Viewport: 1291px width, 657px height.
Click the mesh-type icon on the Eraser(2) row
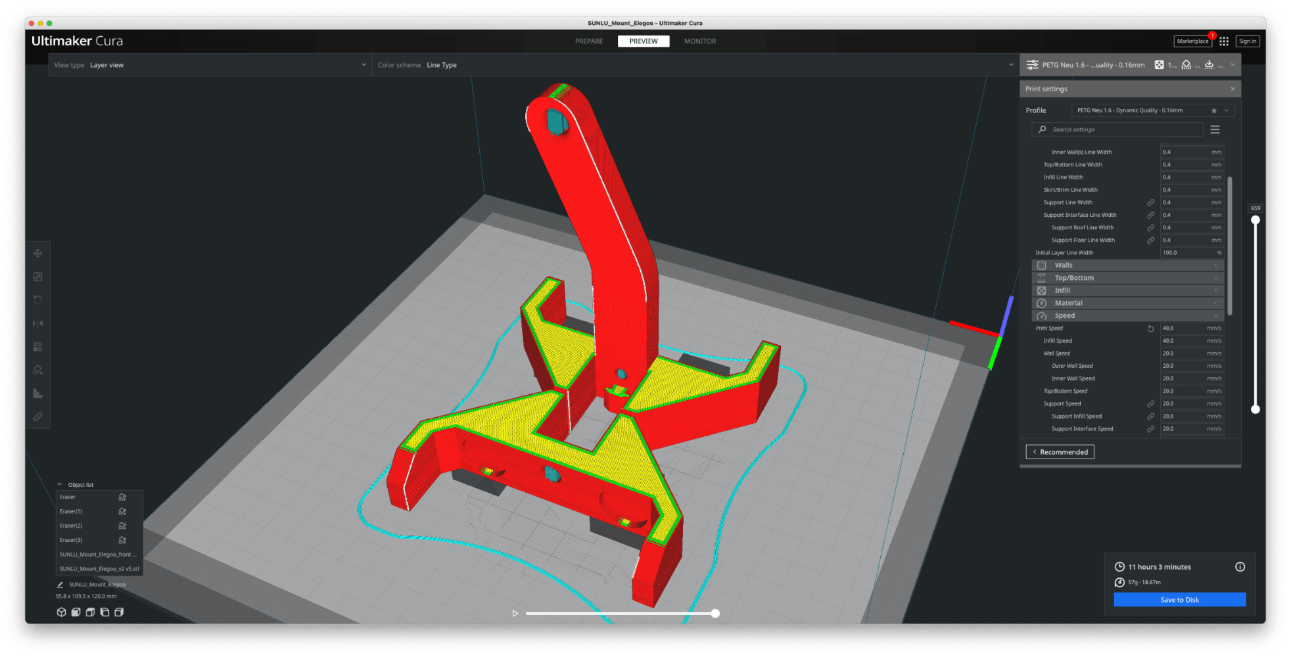pos(122,526)
